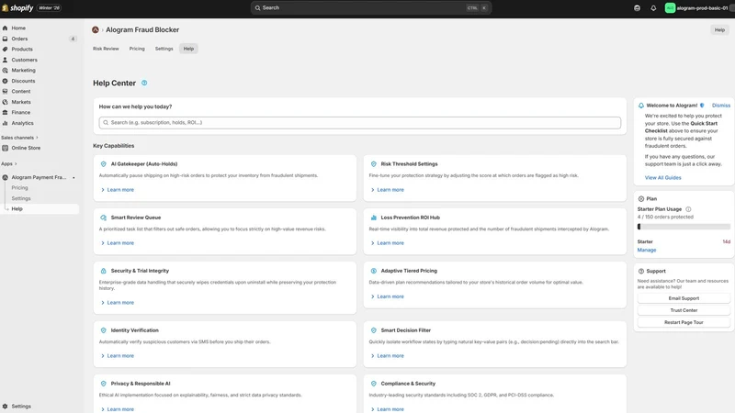This screenshot has height=413, width=735.
Task: Switch to the Settings tab
Action: pyautogui.click(x=164, y=49)
